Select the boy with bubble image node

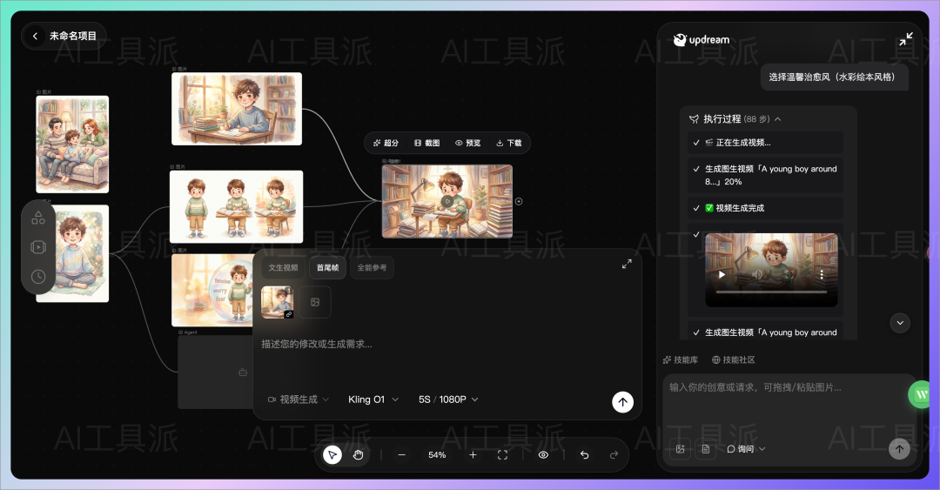pos(212,291)
